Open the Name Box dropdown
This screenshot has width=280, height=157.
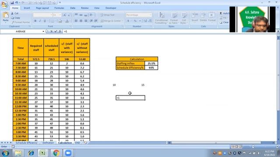[43, 31]
